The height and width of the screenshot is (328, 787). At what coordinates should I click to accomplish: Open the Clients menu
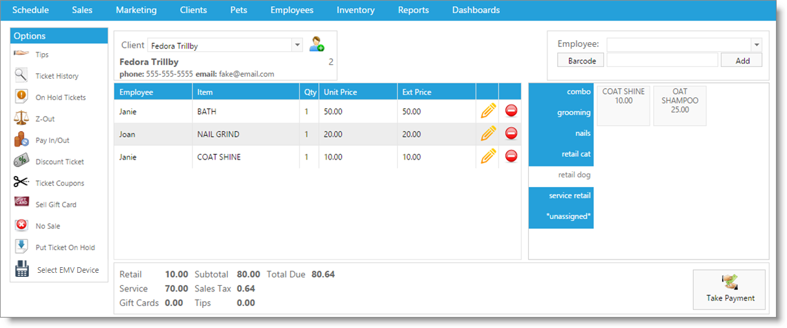coord(193,10)
